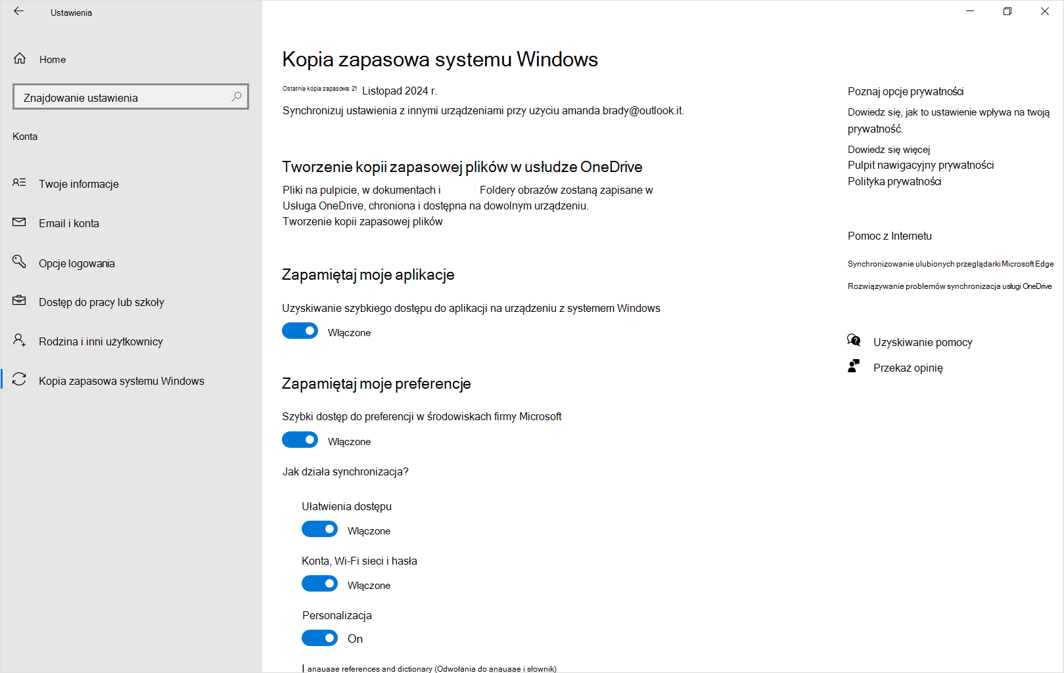Viewport: 1064px width, 673px height.
Task: Click Tworzenie kopii zapasowej plików link
Action: (363, 222)
